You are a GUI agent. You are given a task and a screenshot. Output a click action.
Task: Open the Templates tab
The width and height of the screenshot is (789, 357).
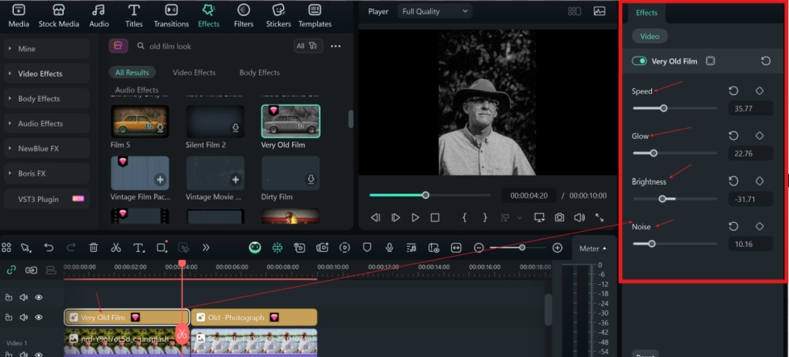(x=315, y=16)
